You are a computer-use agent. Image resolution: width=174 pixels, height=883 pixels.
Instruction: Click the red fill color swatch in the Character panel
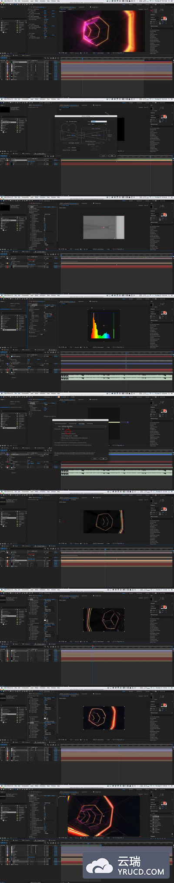tap(164, 18)
